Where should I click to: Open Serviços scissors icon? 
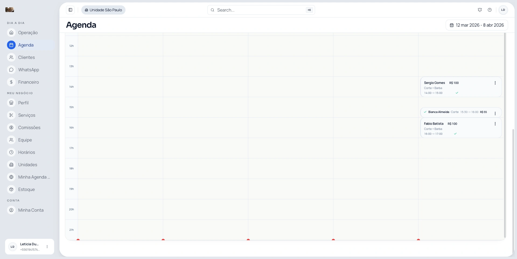(x=11, y=115)
